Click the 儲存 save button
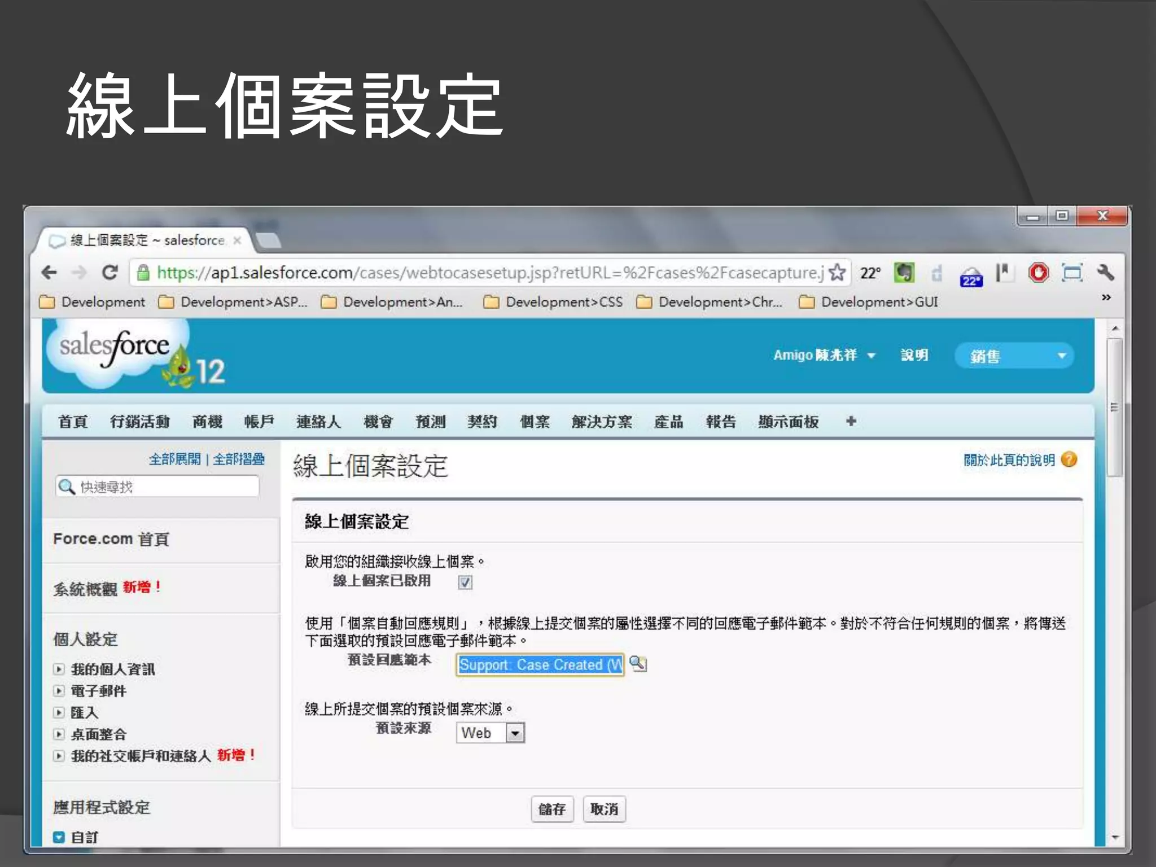1156x867 pixels. 552,809
